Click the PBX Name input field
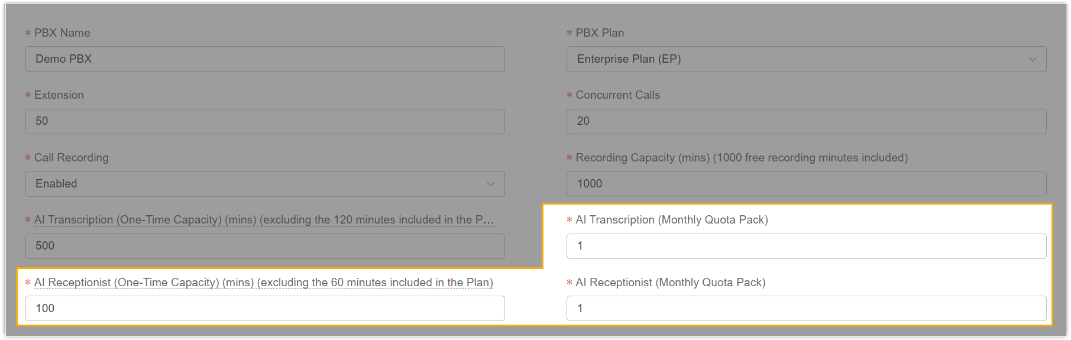 pyautogui.click(x=265, y=59)
